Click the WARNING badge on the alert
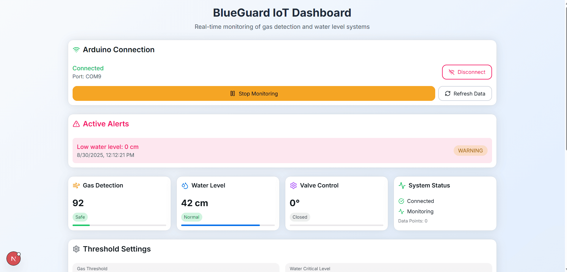The width and height of the screenshot is (567, 272). pyautogui.click(x=470, y=151)
